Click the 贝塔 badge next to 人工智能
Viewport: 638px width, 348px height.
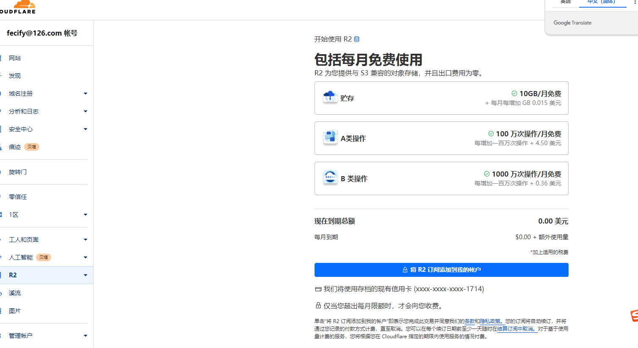(44, 257)
